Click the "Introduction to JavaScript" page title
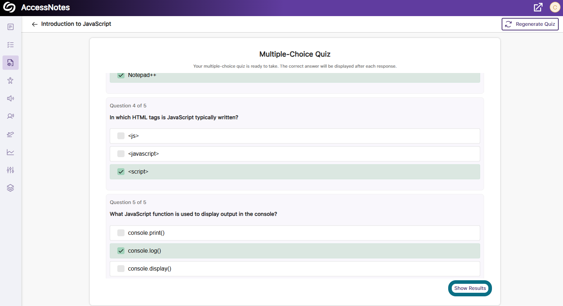The image size is (563, 306). 76,24
